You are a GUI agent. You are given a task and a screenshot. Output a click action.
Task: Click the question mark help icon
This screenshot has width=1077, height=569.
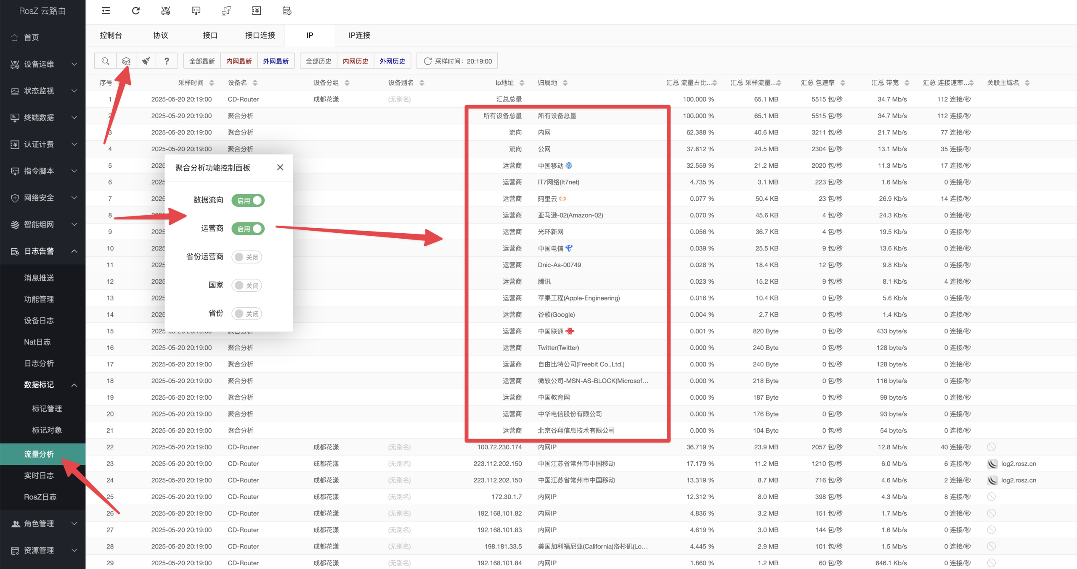click(167, 61)
